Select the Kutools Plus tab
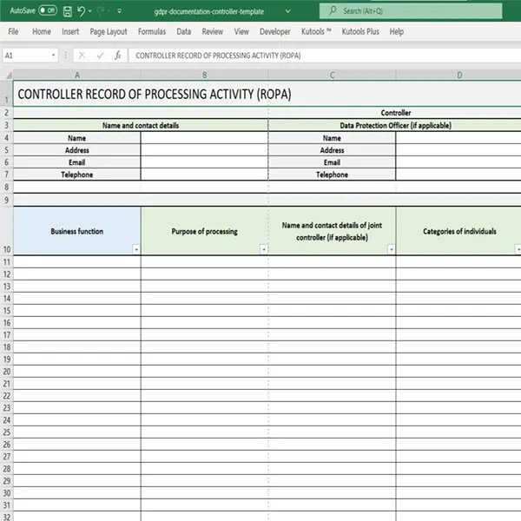Image resolution: width=521 pixels, height=521 pixels. tap(360, 31)
